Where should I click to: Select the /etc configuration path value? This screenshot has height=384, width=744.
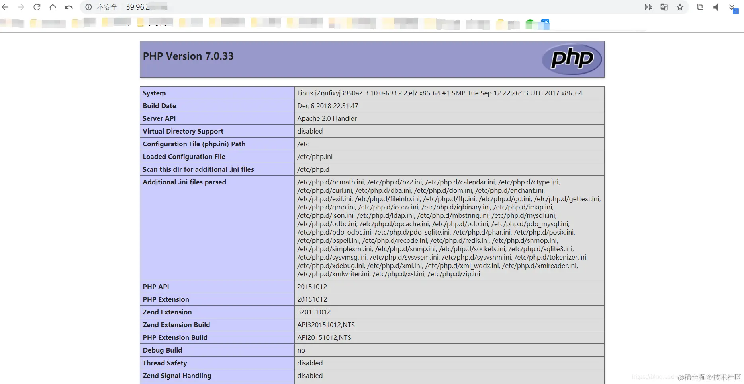click(303, 144)
